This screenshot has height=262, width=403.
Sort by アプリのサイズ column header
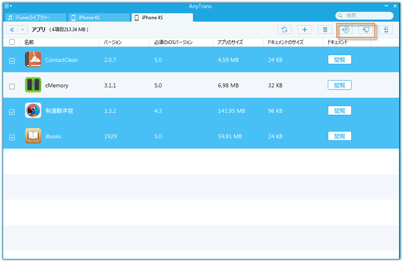click(238, 42)
